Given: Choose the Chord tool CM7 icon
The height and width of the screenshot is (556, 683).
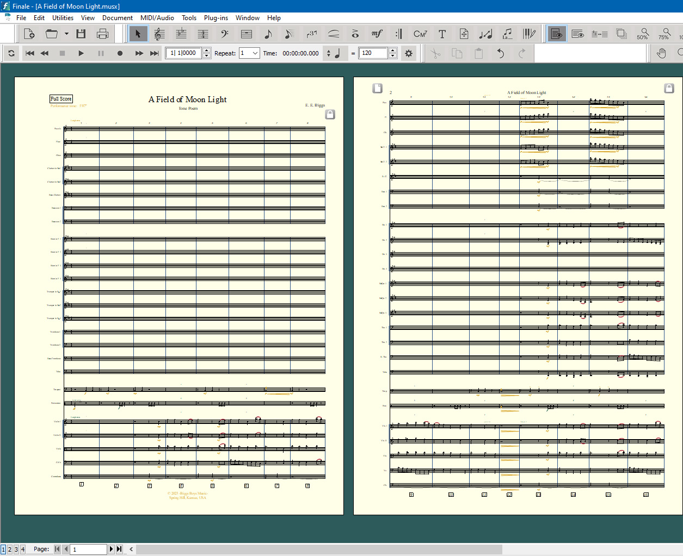Looking at the screenshot, I should coord(420,34).
